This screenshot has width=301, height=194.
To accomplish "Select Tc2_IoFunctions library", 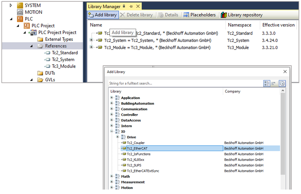I will 139,154.
